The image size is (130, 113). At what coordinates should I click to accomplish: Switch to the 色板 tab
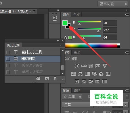(x=77, y=15)
